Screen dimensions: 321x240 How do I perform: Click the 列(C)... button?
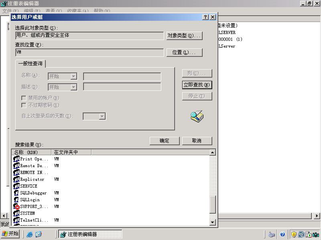197,73
